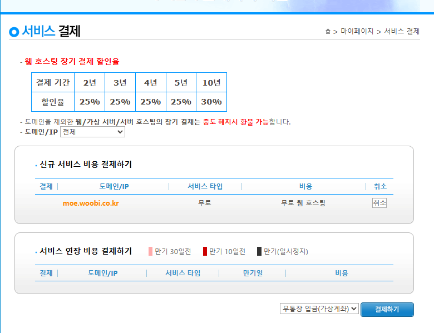Viewport: 434px width, 333px height.
Task: Click the 2년 period cell in discount table
Action: coord(90,83)
